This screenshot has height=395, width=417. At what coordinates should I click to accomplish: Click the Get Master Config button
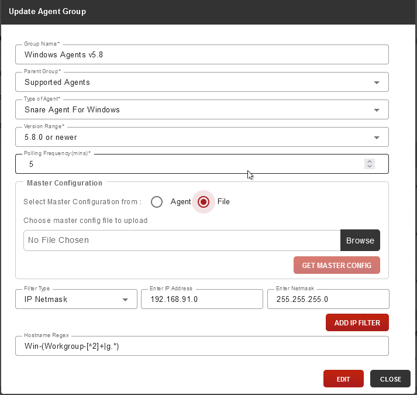[x=337, y=265]
